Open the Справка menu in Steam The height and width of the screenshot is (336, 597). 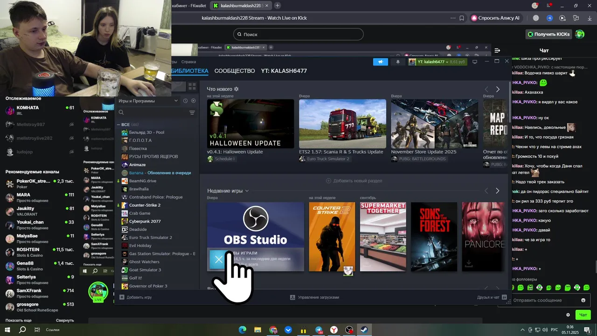[x=188, y=62]
